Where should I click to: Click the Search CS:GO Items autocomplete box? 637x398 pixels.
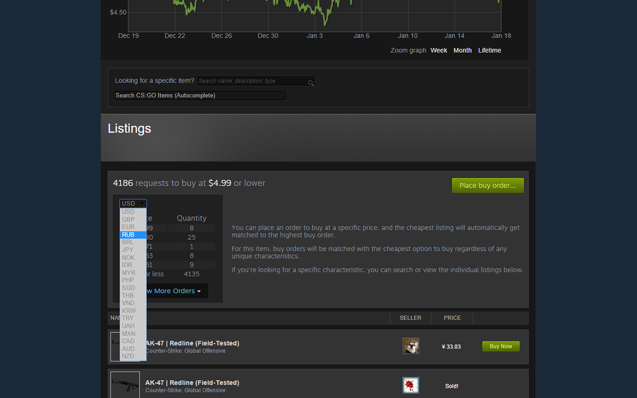tap(200, 96)
